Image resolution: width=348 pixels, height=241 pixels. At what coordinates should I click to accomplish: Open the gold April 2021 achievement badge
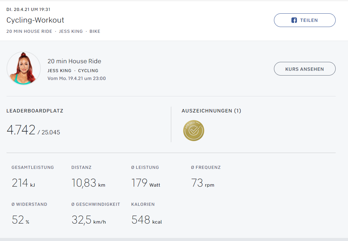[194, 131]
